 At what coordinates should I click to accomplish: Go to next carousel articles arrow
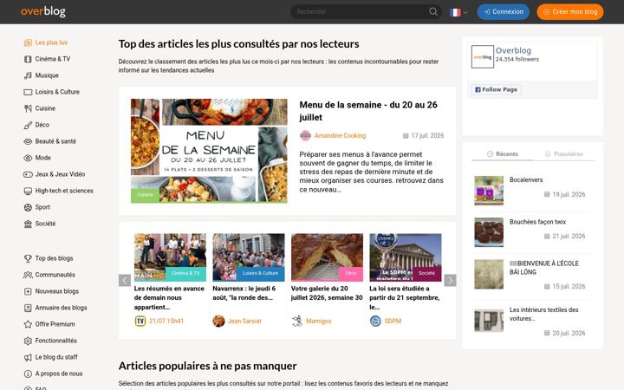point(450,280)
